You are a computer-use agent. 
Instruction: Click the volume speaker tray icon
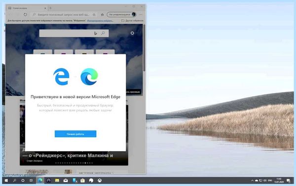click(x=265, y=181)
